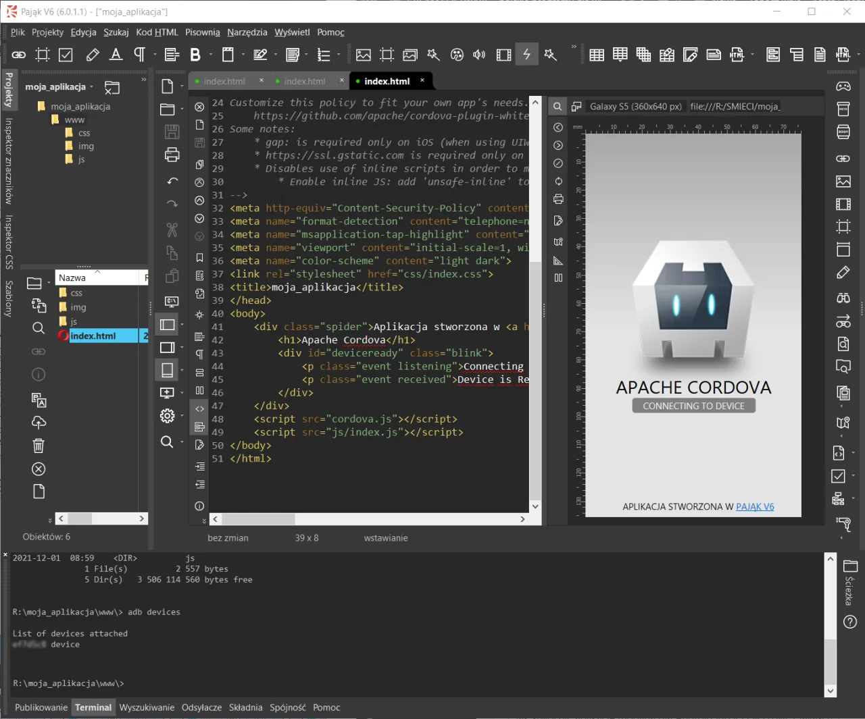The height and width of the screenshot is (719, 865).
Task: Select the css folder in project tree
Action: point(84,133)
